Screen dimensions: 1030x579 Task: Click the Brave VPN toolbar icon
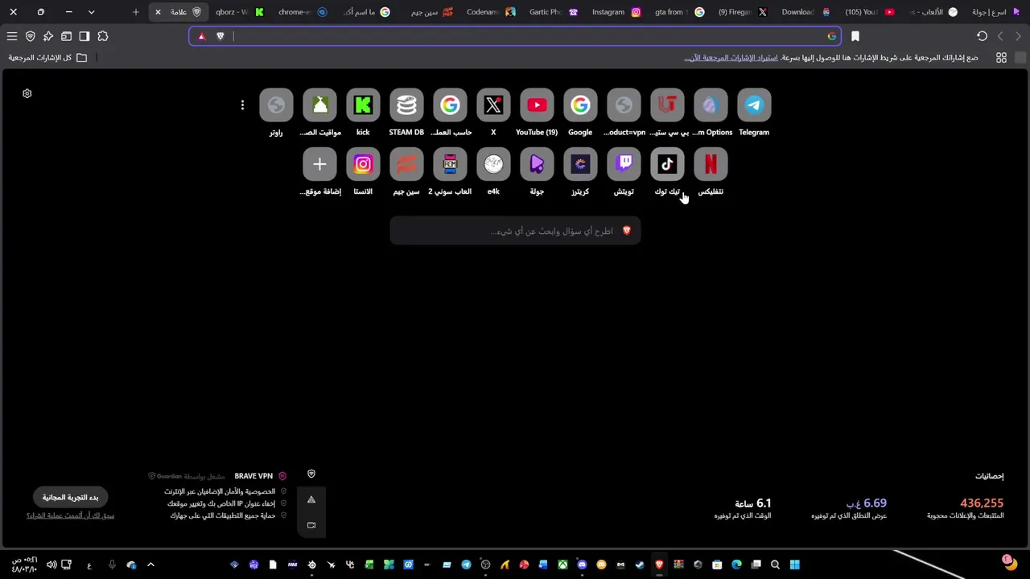coord(31,36)
